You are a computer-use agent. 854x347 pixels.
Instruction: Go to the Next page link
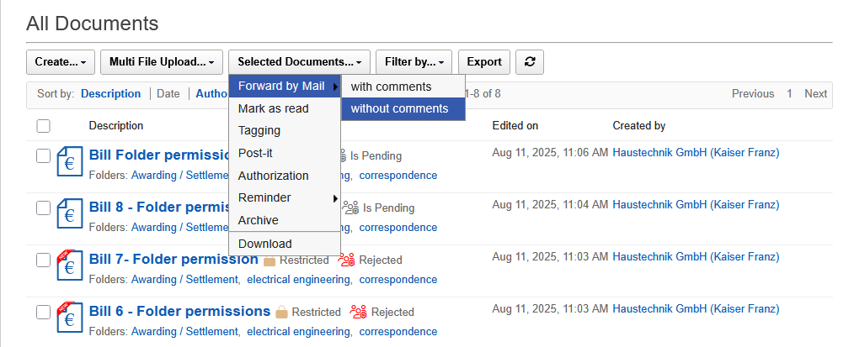(x=815, y=93)
